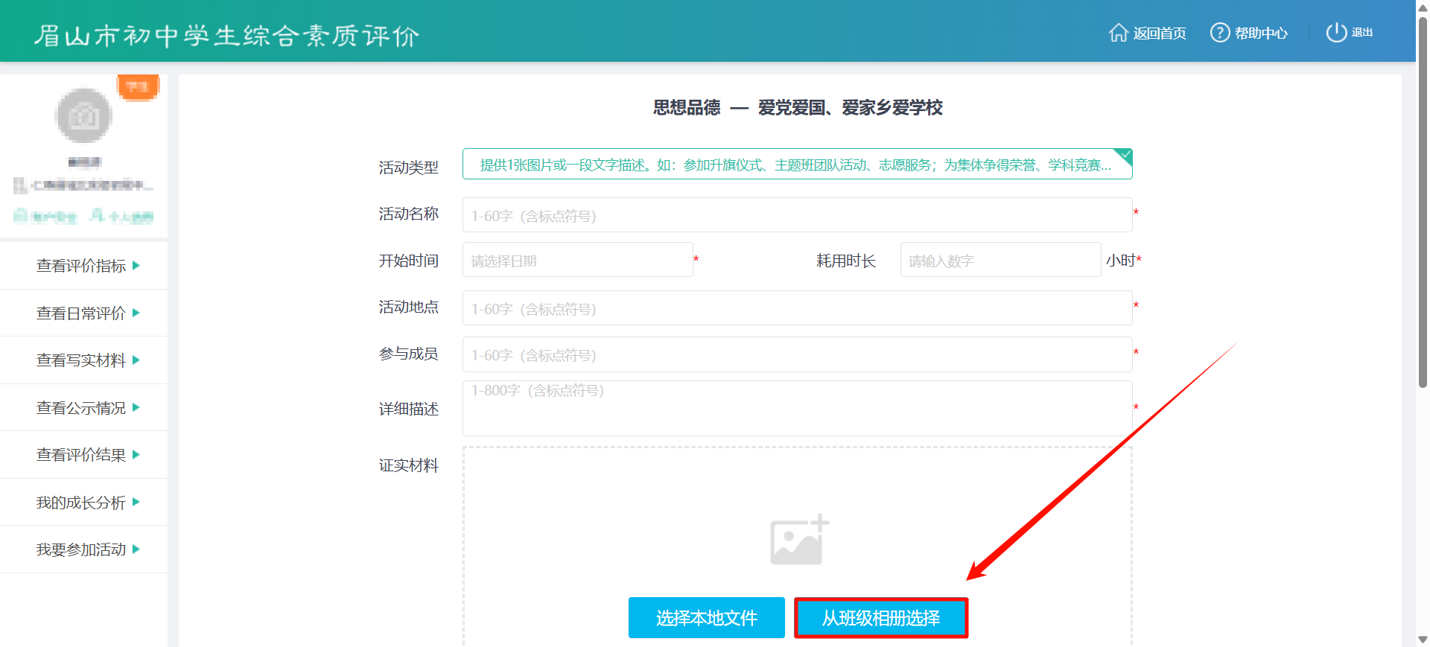Open the 开始时间 date picker field
Viewport: 1430px width, 647px height.
pyautogui.click(x=577, y=260)
